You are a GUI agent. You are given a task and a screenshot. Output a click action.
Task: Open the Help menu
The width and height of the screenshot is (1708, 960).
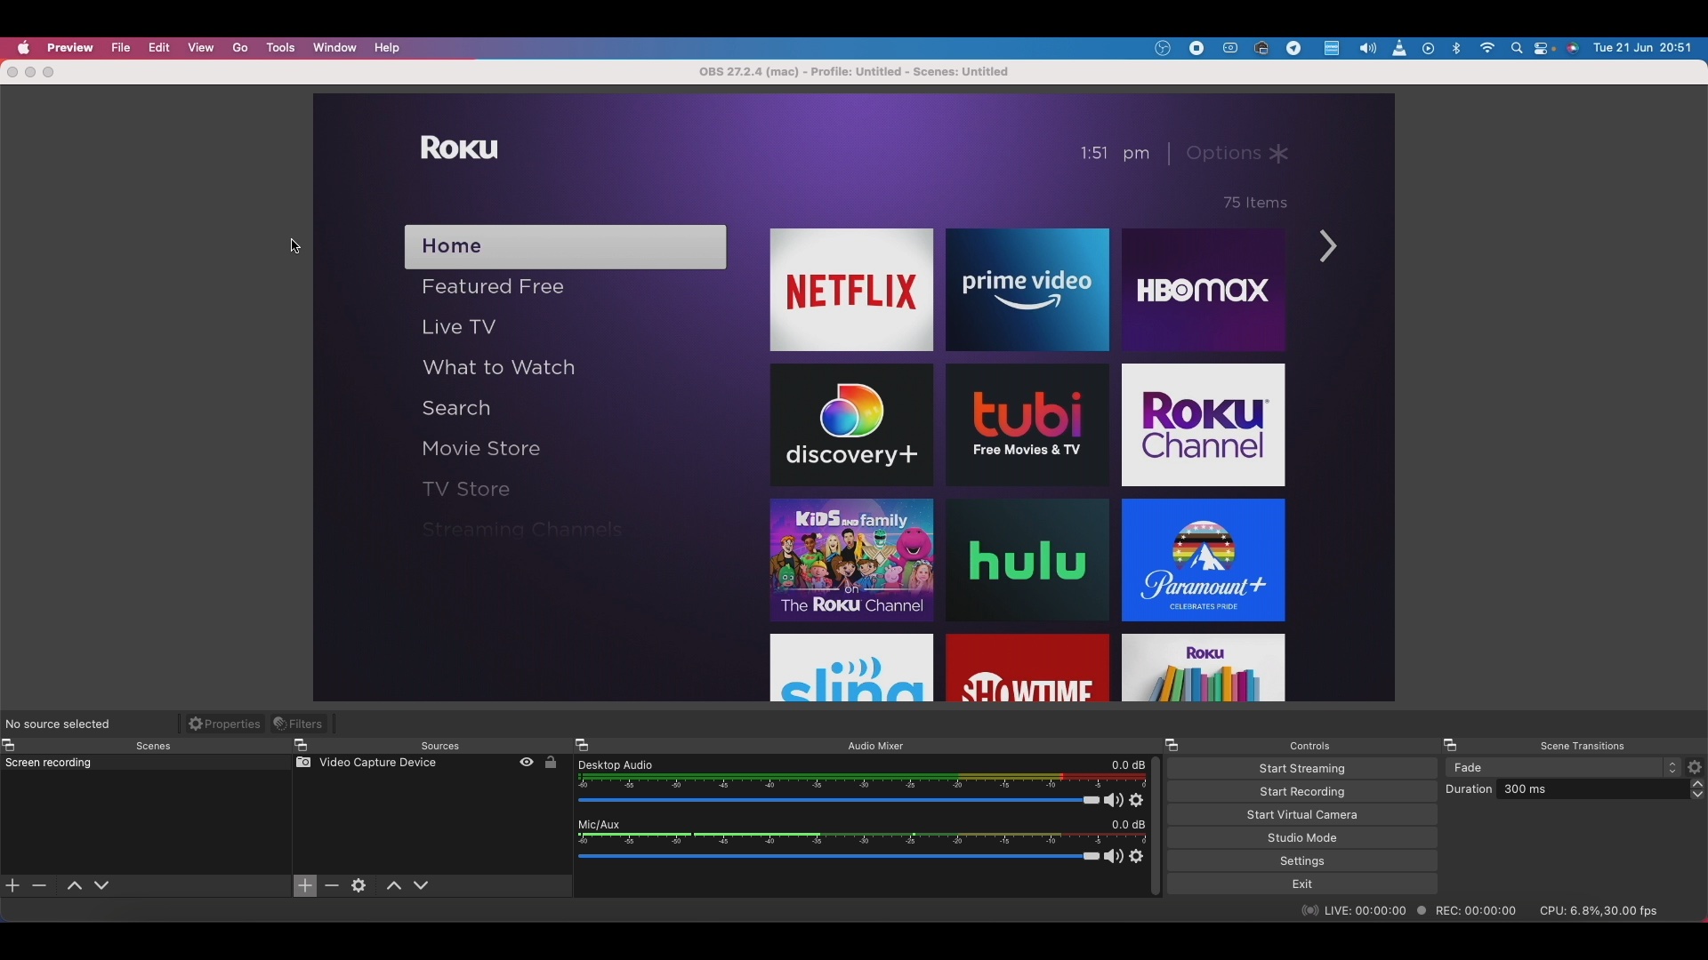(x=388, y=48)
